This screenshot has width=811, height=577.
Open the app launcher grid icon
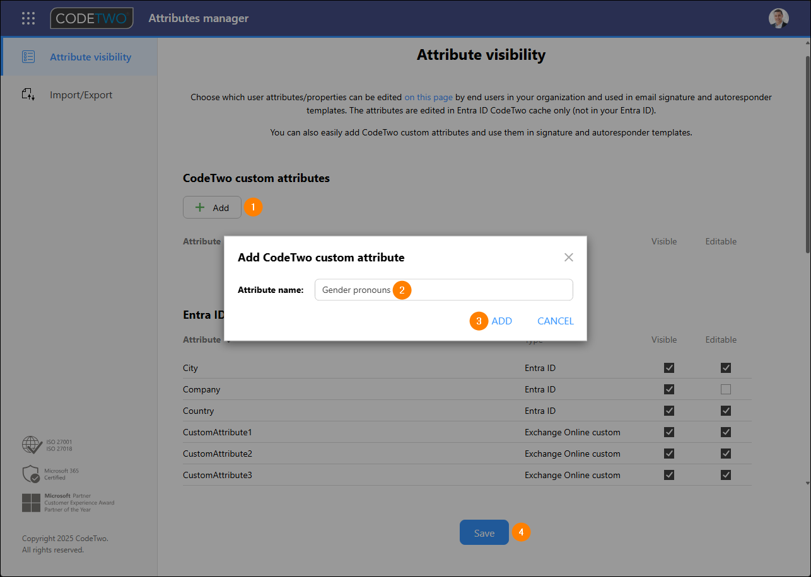coord(28,18)
